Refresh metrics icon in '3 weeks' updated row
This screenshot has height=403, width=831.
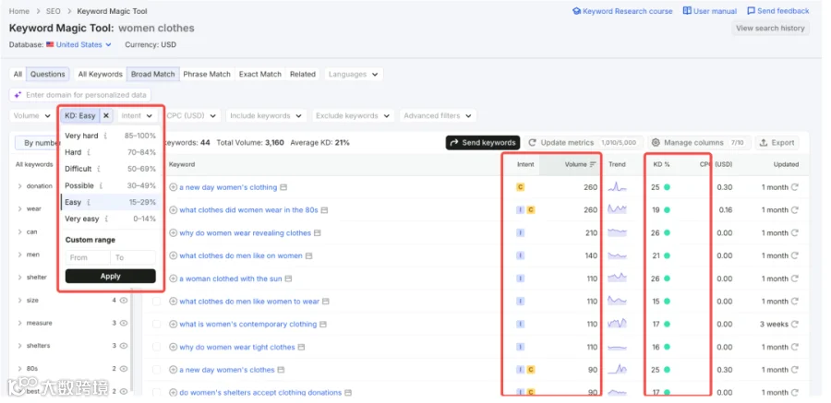point(794,324)
